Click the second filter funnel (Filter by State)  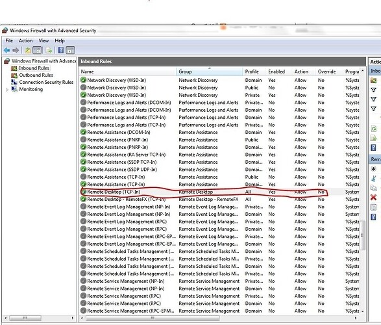[x=373, y=99]
